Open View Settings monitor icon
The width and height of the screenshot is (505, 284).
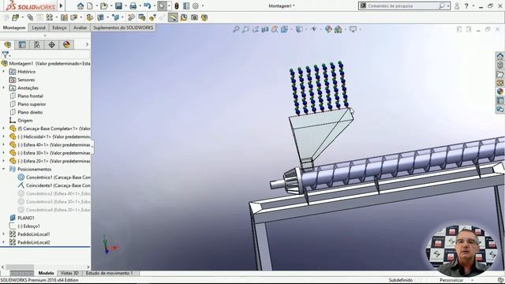click(x=353, y=29)
